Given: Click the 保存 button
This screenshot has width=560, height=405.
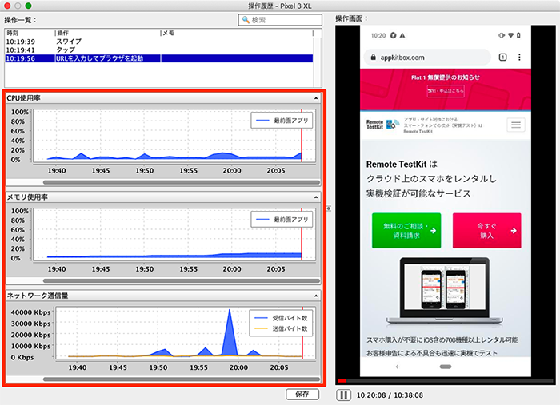Looking at the screenshot, I should pyautogui.click(x=302, y=394).
